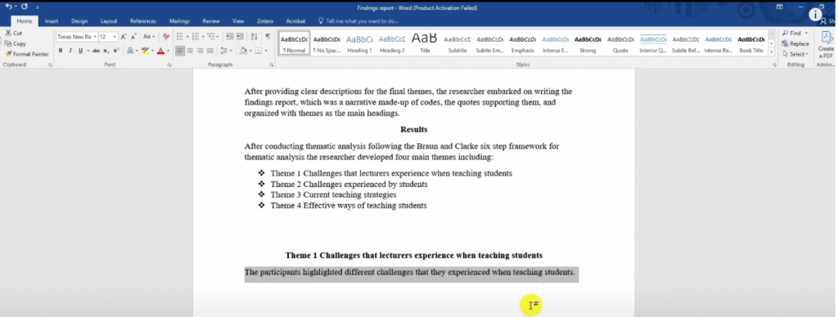Apply subscript formatting
The width and height of the screenshot is (838, 317).
pos(106,51)
